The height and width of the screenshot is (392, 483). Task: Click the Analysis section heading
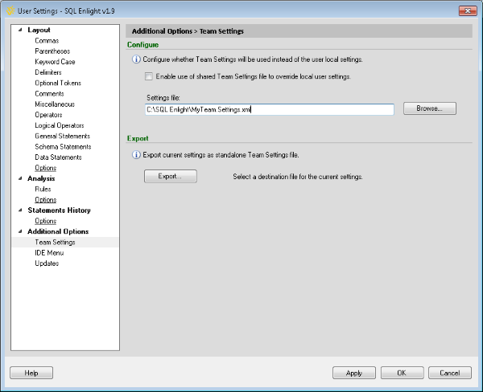[x=41, y=178]
